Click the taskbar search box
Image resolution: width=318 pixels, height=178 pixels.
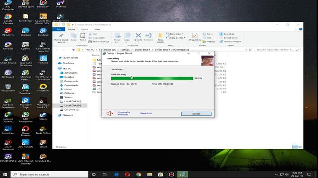50,174
